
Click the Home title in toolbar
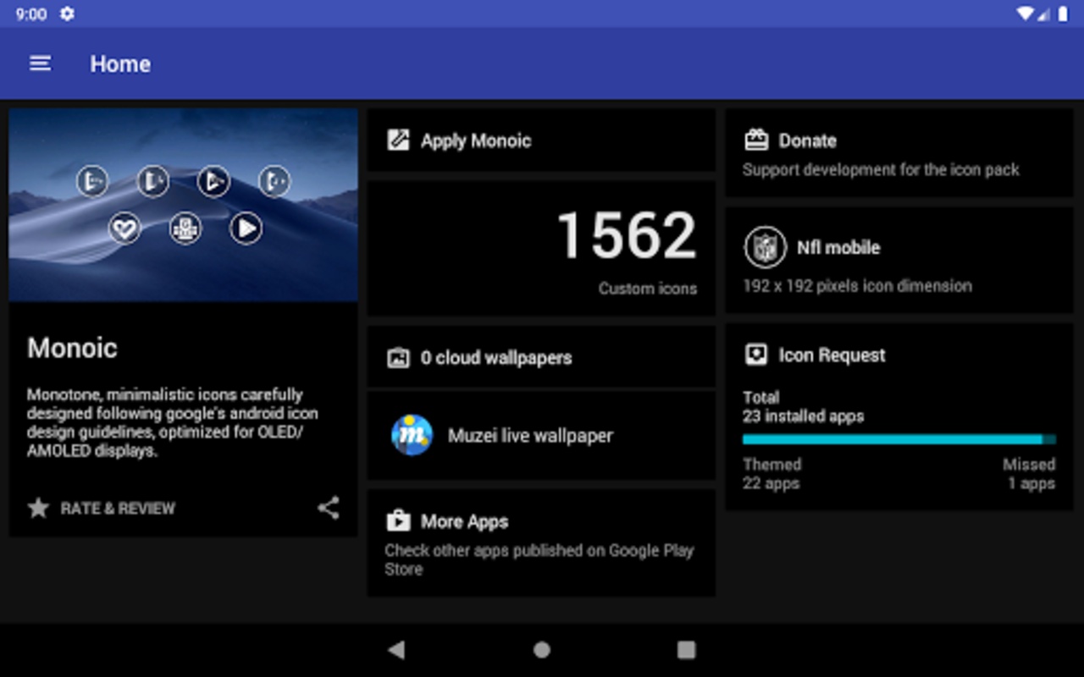pyautogui.click(x=120, y=63)
